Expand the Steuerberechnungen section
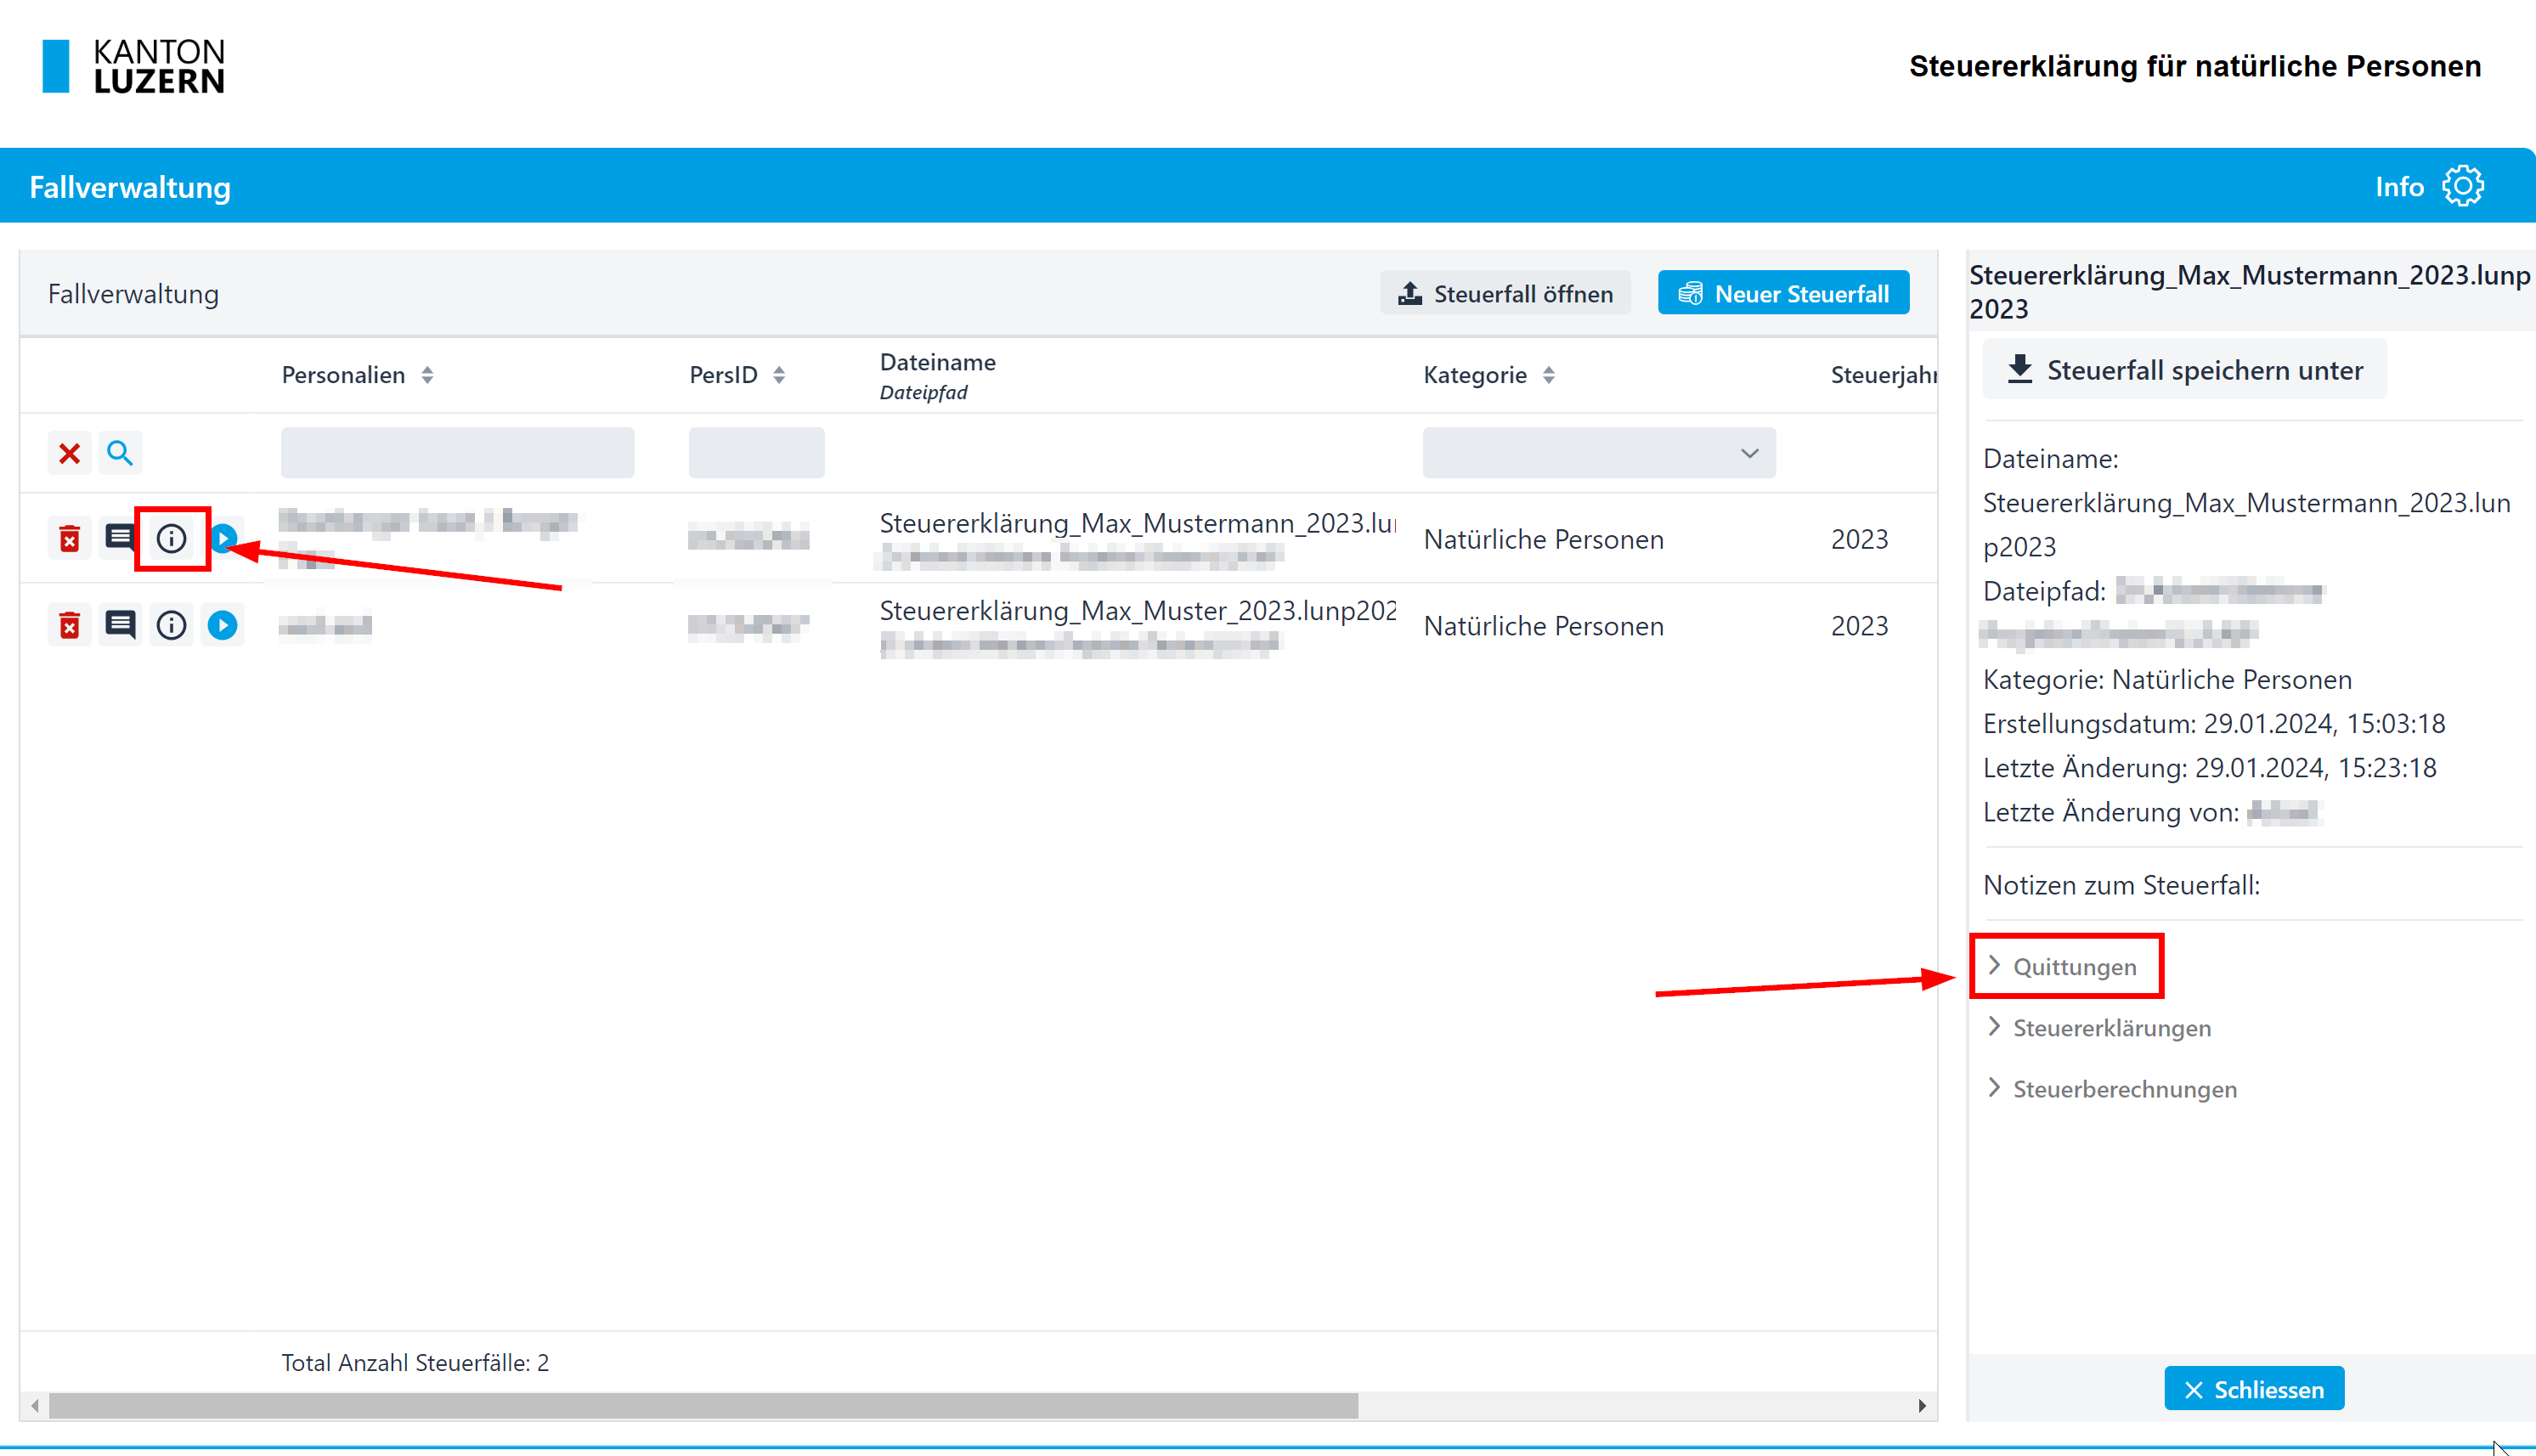Viewport: 2536px width, 1456px height. click(x=2123, y=1089)
